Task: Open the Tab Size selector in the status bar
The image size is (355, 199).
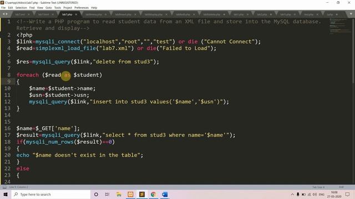Action: pos(318,187)
